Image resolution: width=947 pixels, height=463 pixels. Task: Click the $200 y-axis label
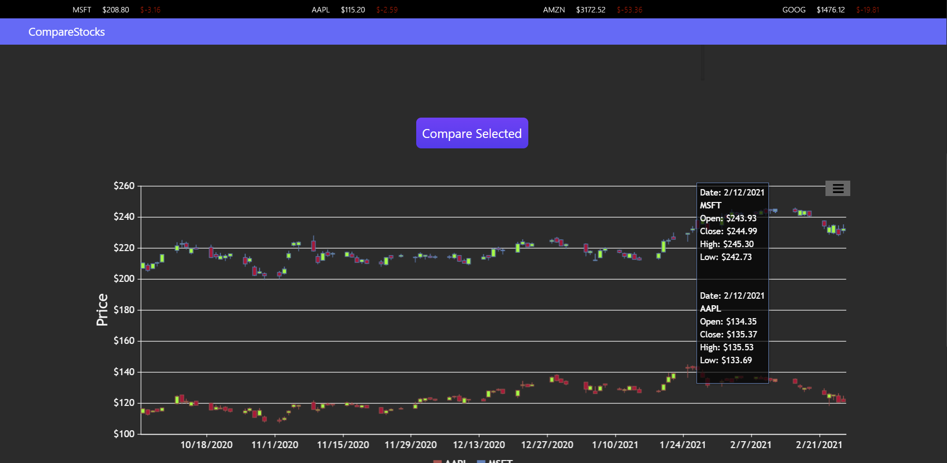(124, 278)
